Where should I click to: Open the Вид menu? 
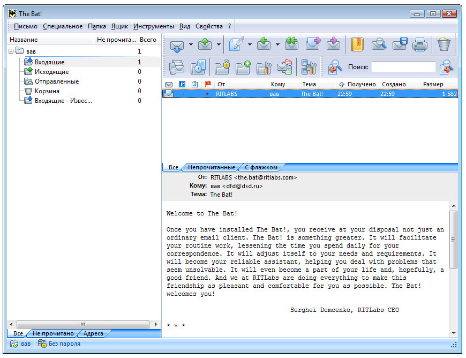185,26
